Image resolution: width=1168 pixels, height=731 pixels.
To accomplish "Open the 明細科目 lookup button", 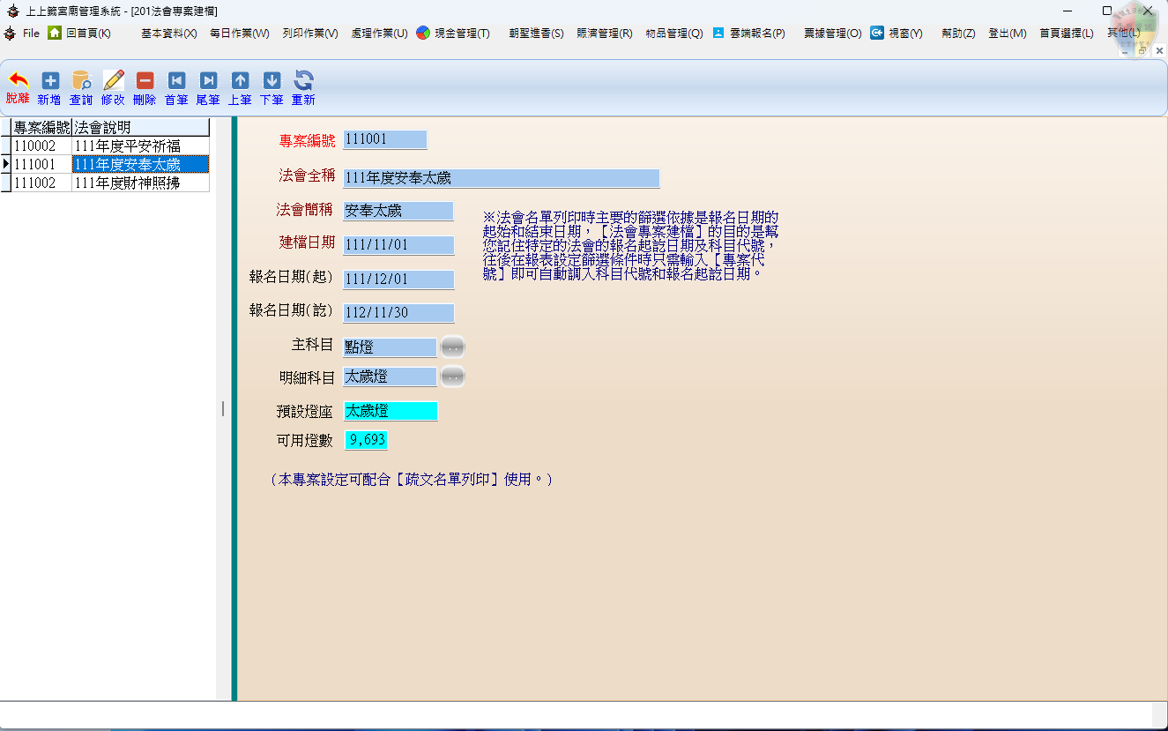I will click(x=452, y=377).
